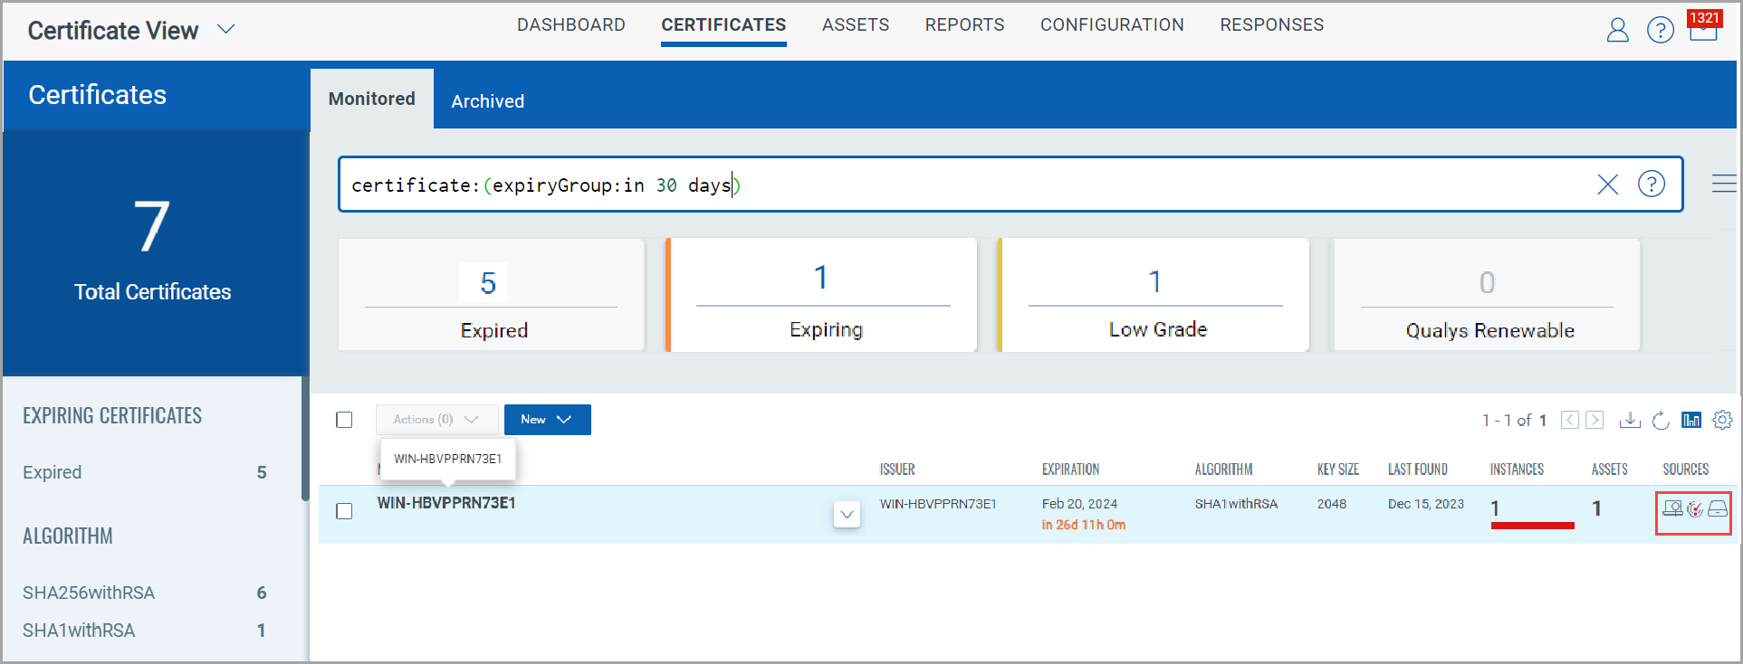
Task: Click the Instances count 1
Action: click(x=1495, y=508)
